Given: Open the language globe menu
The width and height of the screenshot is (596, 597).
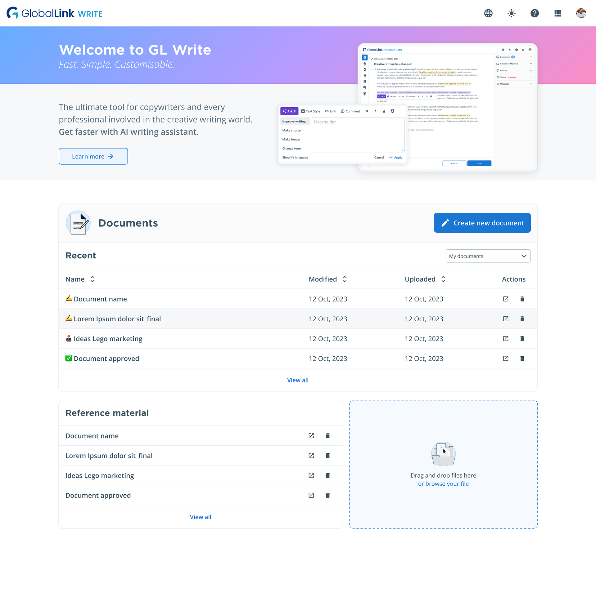Looking at the screenshot, I should pos(488,13).
